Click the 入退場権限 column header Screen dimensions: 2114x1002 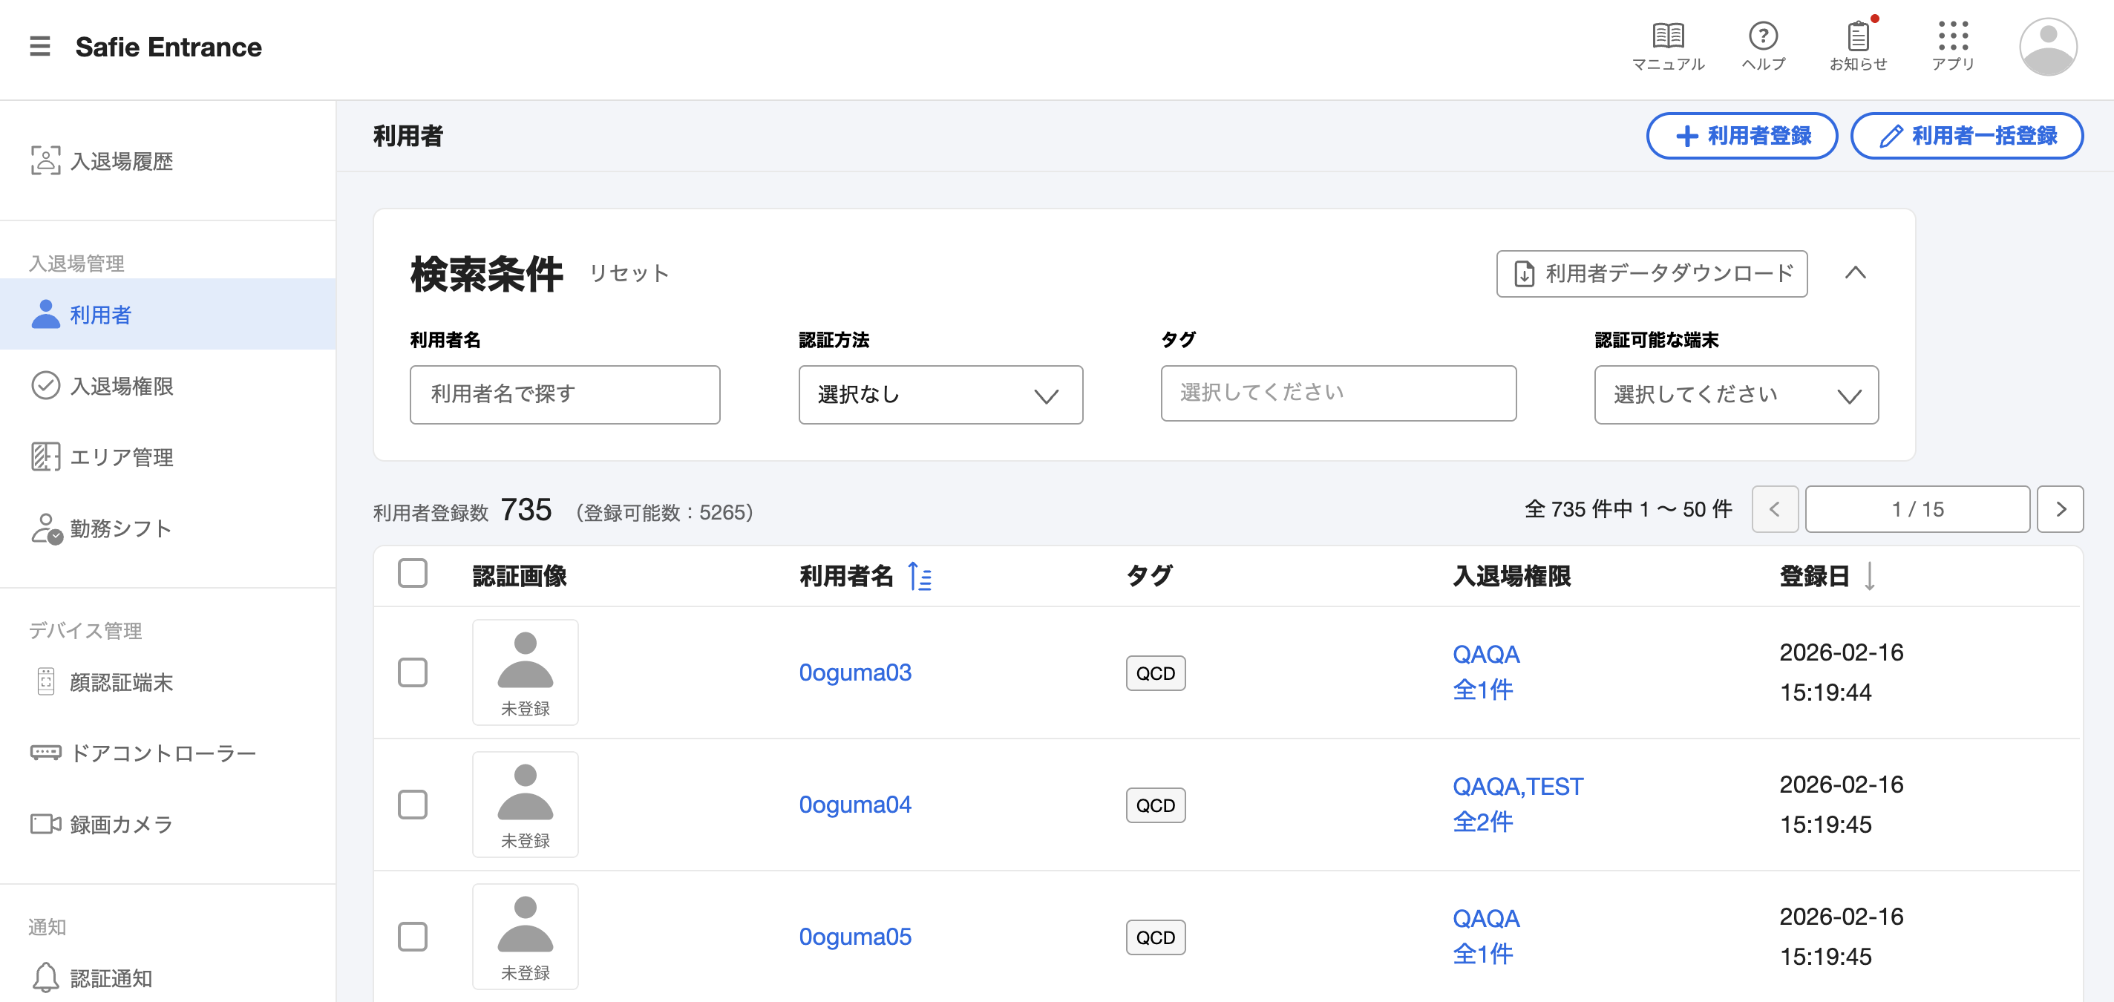click(1511, 576)
